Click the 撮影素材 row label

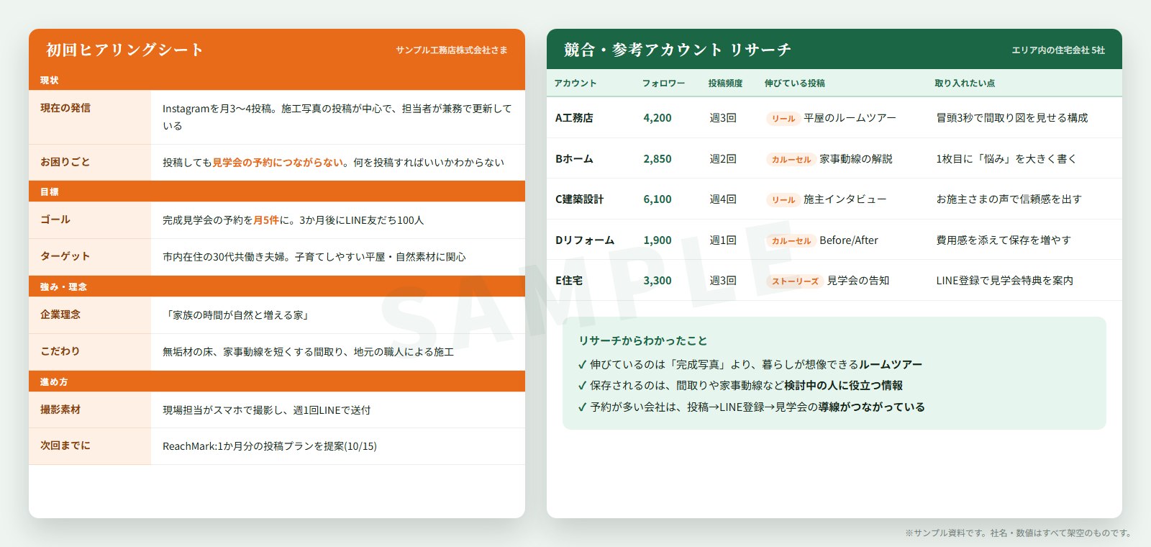point(60,410)
